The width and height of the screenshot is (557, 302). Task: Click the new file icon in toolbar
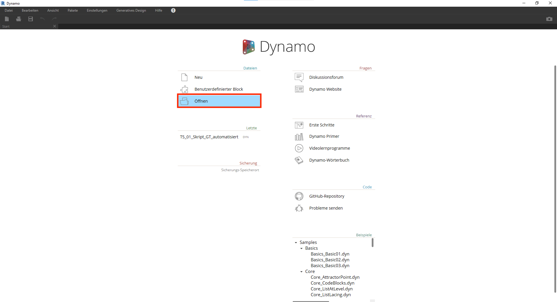point(7,19)
